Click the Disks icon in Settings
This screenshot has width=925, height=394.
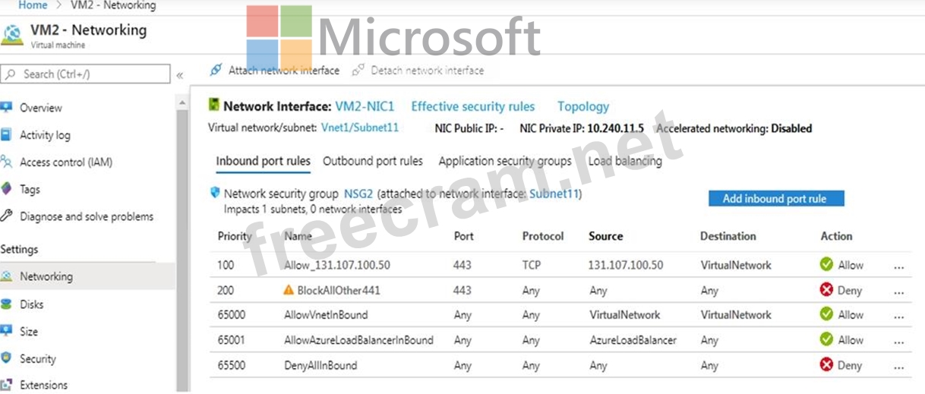click(x=7, y=304)
